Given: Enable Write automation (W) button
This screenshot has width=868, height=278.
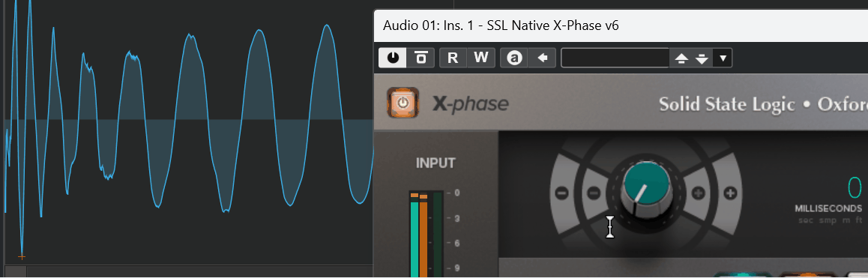Looking at the screenshot, I should coord(481,58).
